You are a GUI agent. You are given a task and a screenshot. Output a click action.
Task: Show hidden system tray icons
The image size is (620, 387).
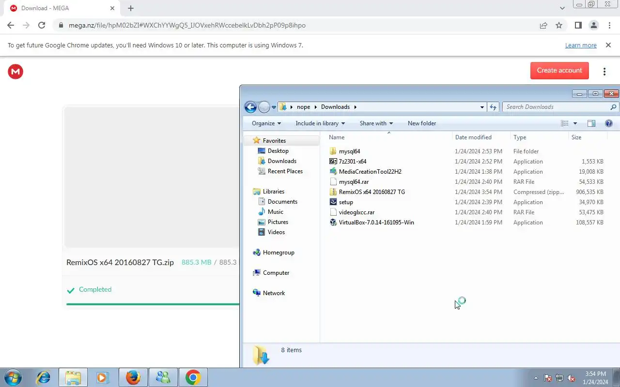[536, 378]
